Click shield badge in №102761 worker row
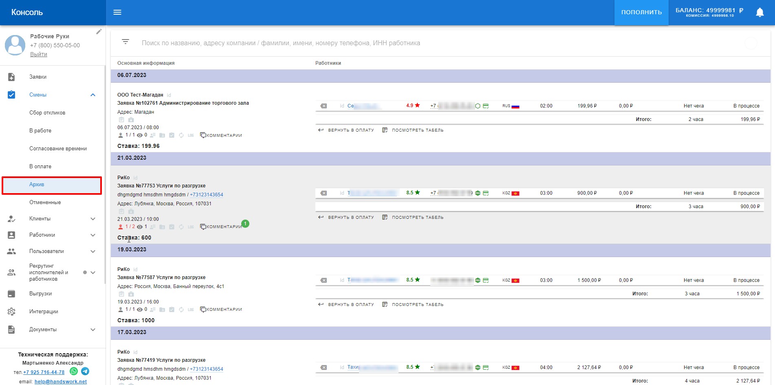775x385 pixels. [478, 106]
